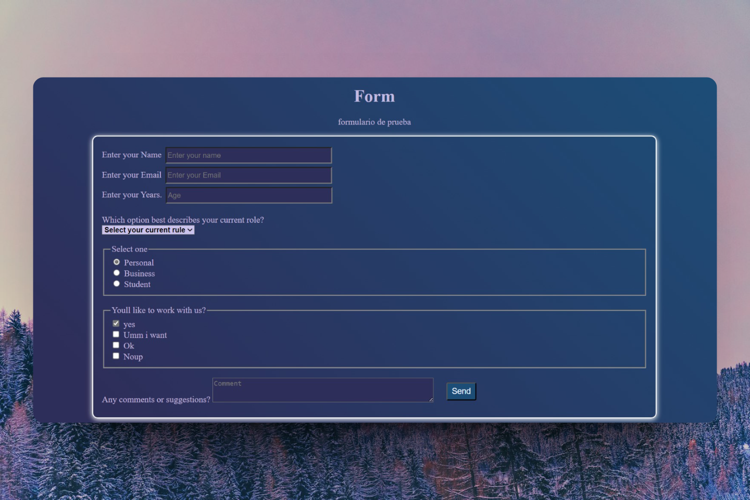Click the Any comments or suggestions label
The height and width of the screenshot is (500, 750).
click(156, 399)
